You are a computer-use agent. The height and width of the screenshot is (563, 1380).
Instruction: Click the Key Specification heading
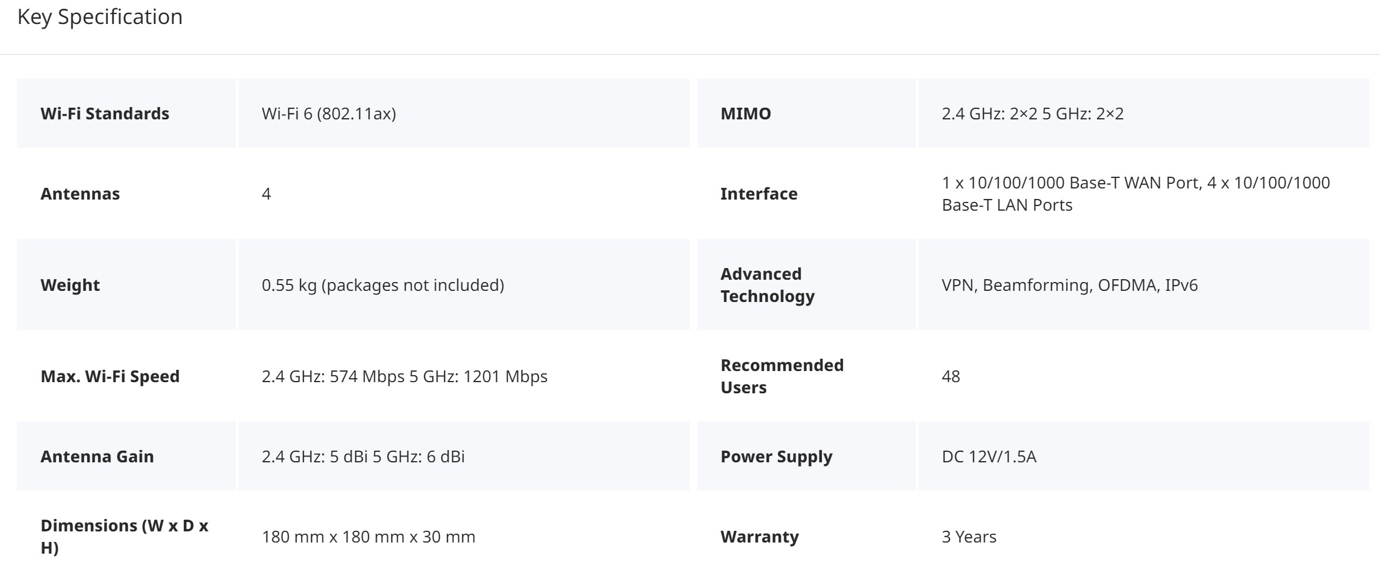(x=100, y=17)
